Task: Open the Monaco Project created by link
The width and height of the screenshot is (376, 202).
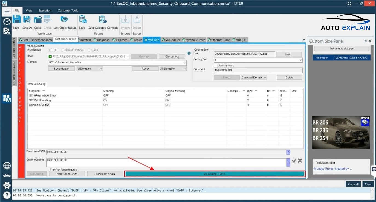Action: coord(332,169)
